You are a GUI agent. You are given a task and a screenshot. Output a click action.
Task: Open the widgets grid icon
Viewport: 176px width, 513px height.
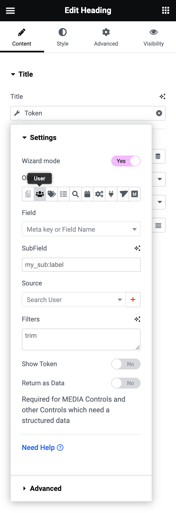[x=166, y=11]
